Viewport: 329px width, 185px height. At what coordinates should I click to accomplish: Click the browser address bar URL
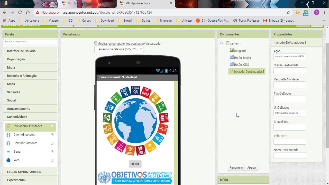click(107, 12)
